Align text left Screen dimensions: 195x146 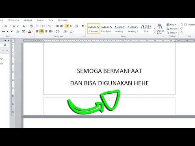click(37, 31)
